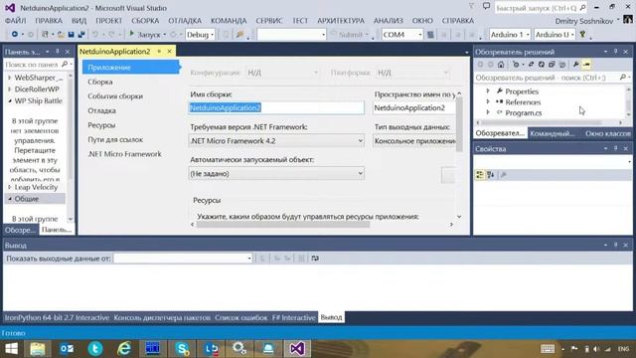The width and height of the screenshot is (636, 358).
Task: Select the Отладка settings page
Action: click(x=101, y=110)
